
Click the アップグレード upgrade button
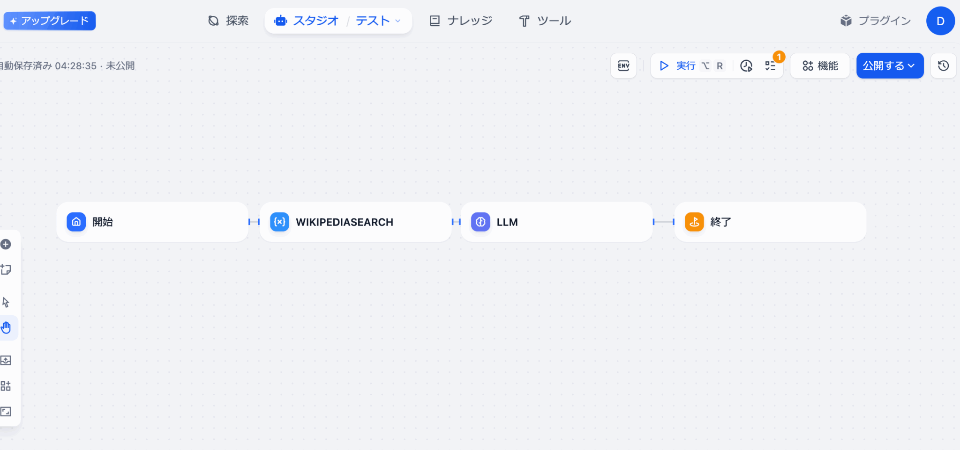point(50,21)
